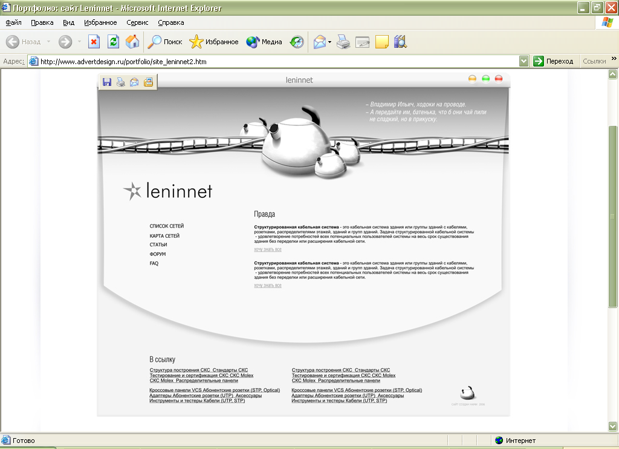Click the leninnet title at the mockup top
This screenshot has width=619, height=449.
pyautogui.click(x=299, y=80)
